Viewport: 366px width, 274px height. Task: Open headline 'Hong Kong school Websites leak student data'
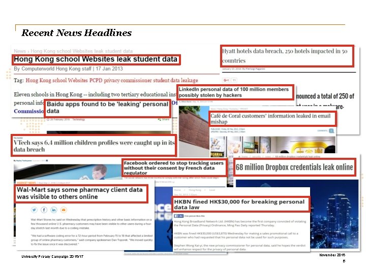coord(96,60)
